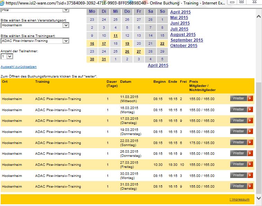Select calendar day 30
This screenshot has height=206, width=262.
(92, 59)
